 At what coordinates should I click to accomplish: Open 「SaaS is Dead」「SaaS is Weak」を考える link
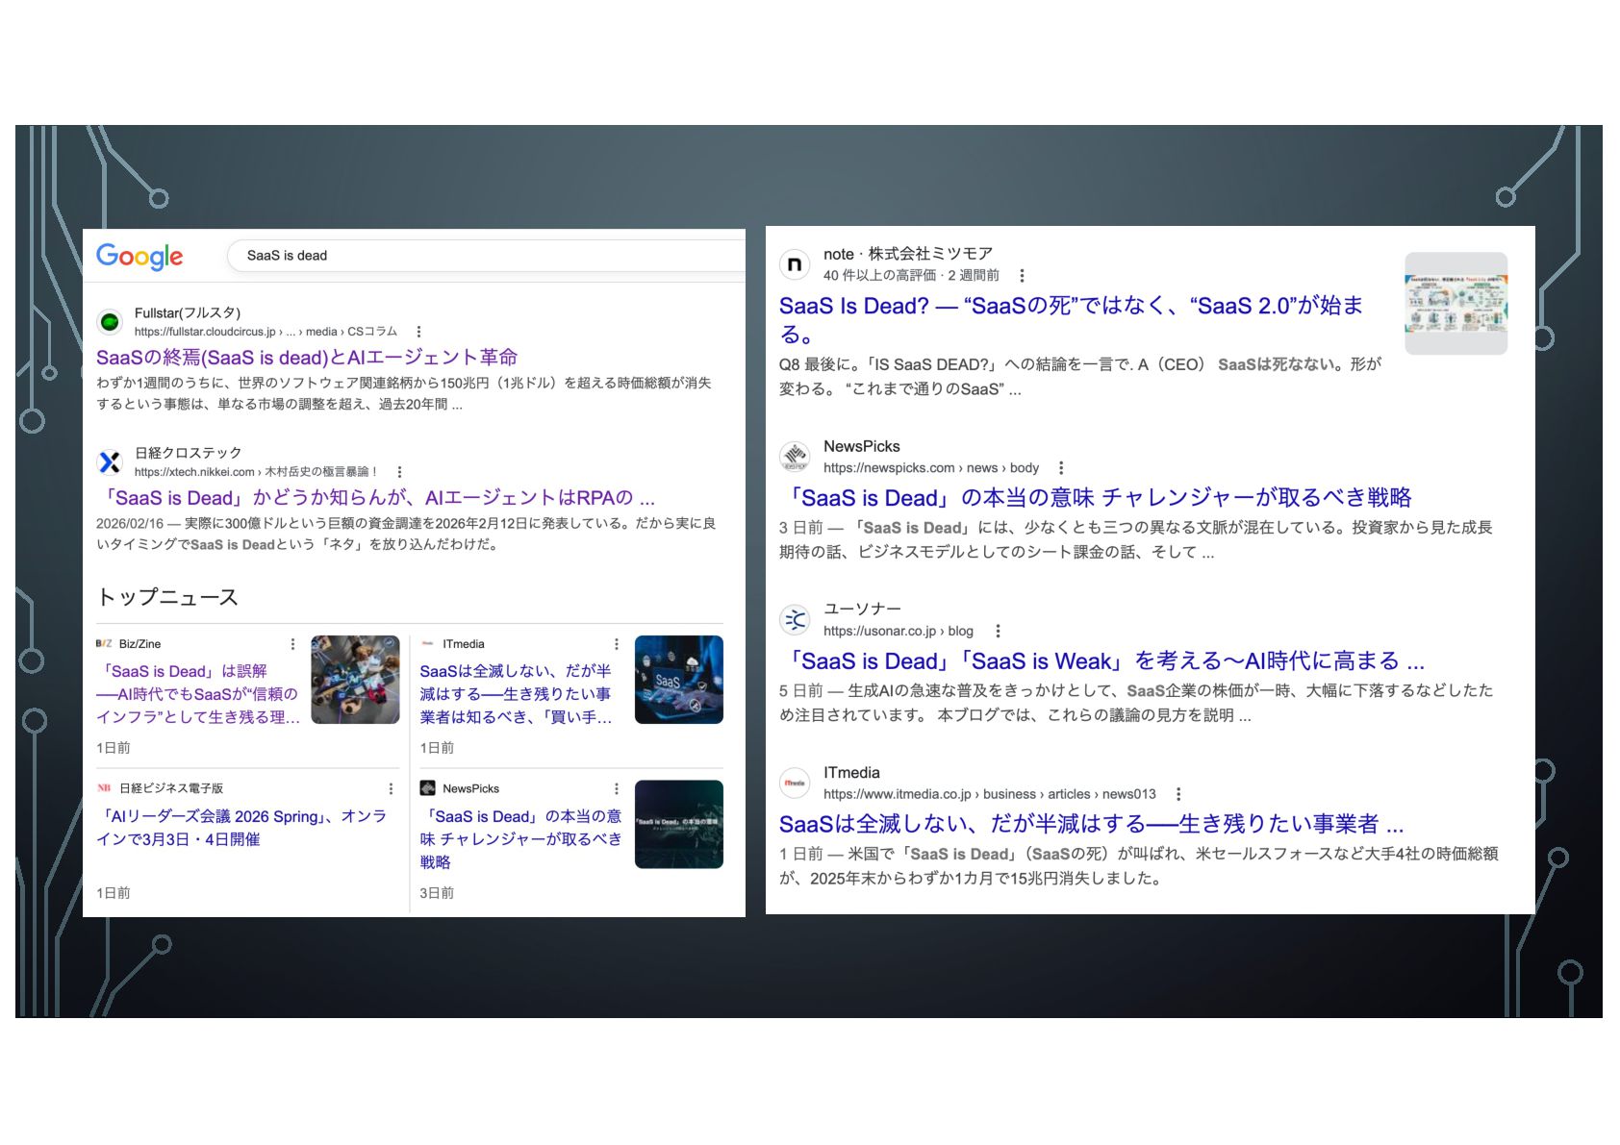[1102, 661]
